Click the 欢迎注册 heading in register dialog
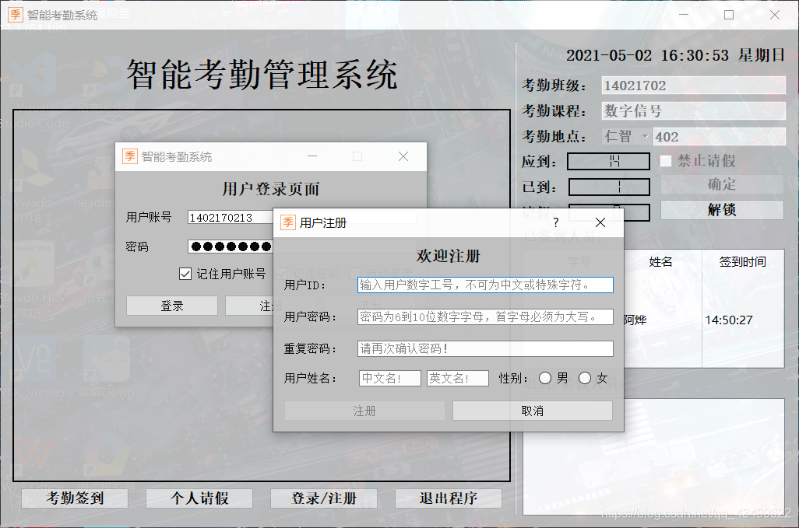Screen dimensions: 799x528 [x=449, y=256]
